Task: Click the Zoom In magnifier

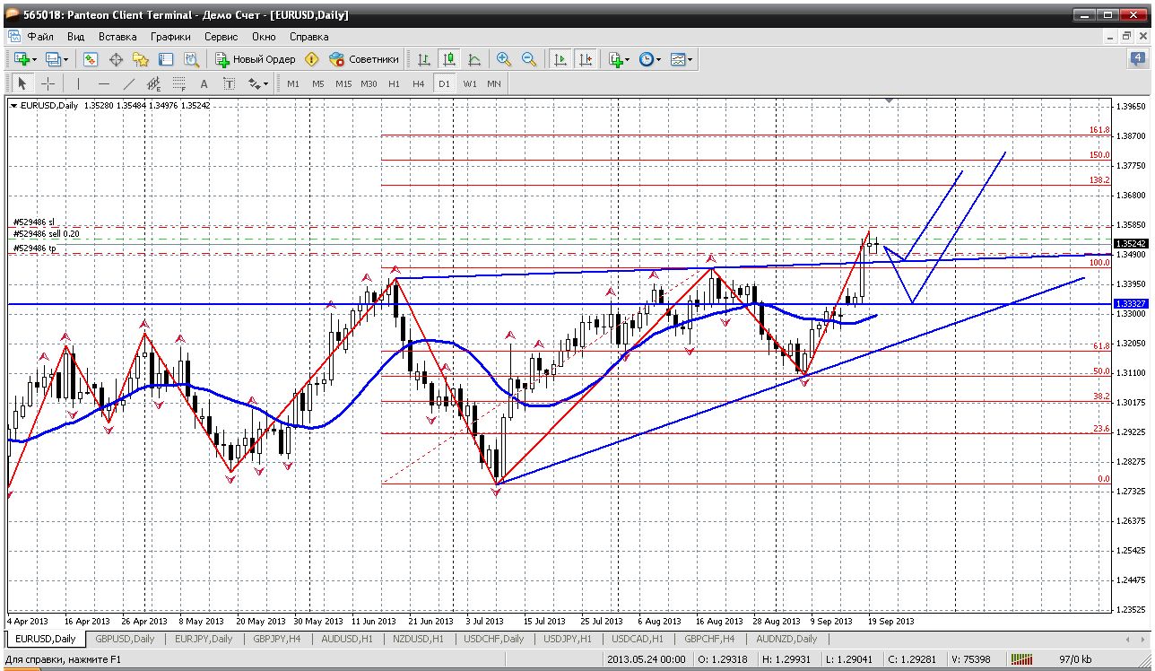Action: point(504,59)
